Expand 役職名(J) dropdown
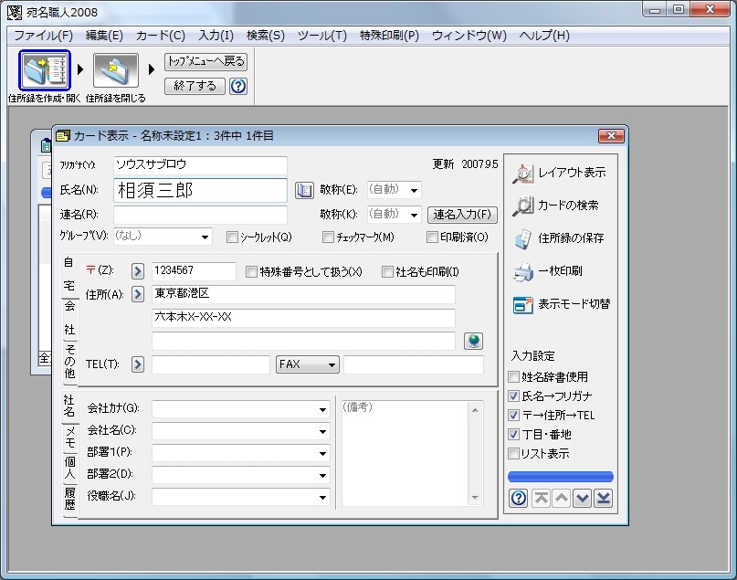The height and width of the screenshot is (580, 737). click(x=322, y=497)
